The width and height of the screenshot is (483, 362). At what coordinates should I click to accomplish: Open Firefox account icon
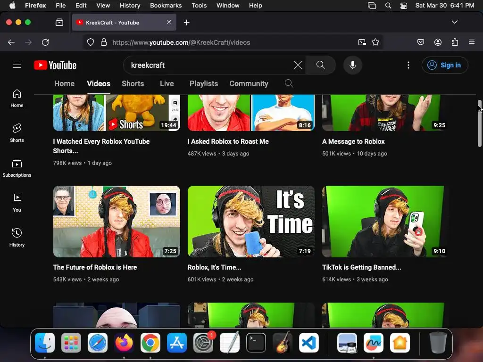[x=438, y=42]
